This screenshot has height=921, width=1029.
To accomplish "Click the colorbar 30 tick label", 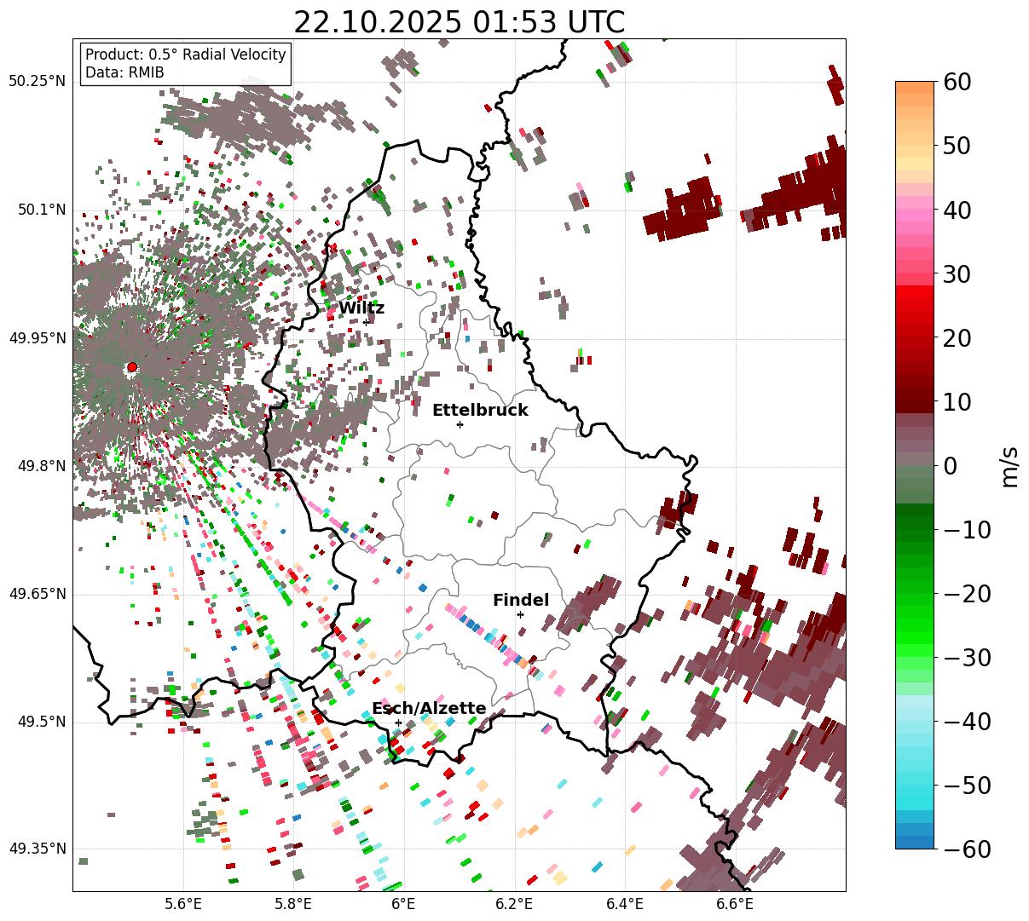I will click(x=957, y=273).
